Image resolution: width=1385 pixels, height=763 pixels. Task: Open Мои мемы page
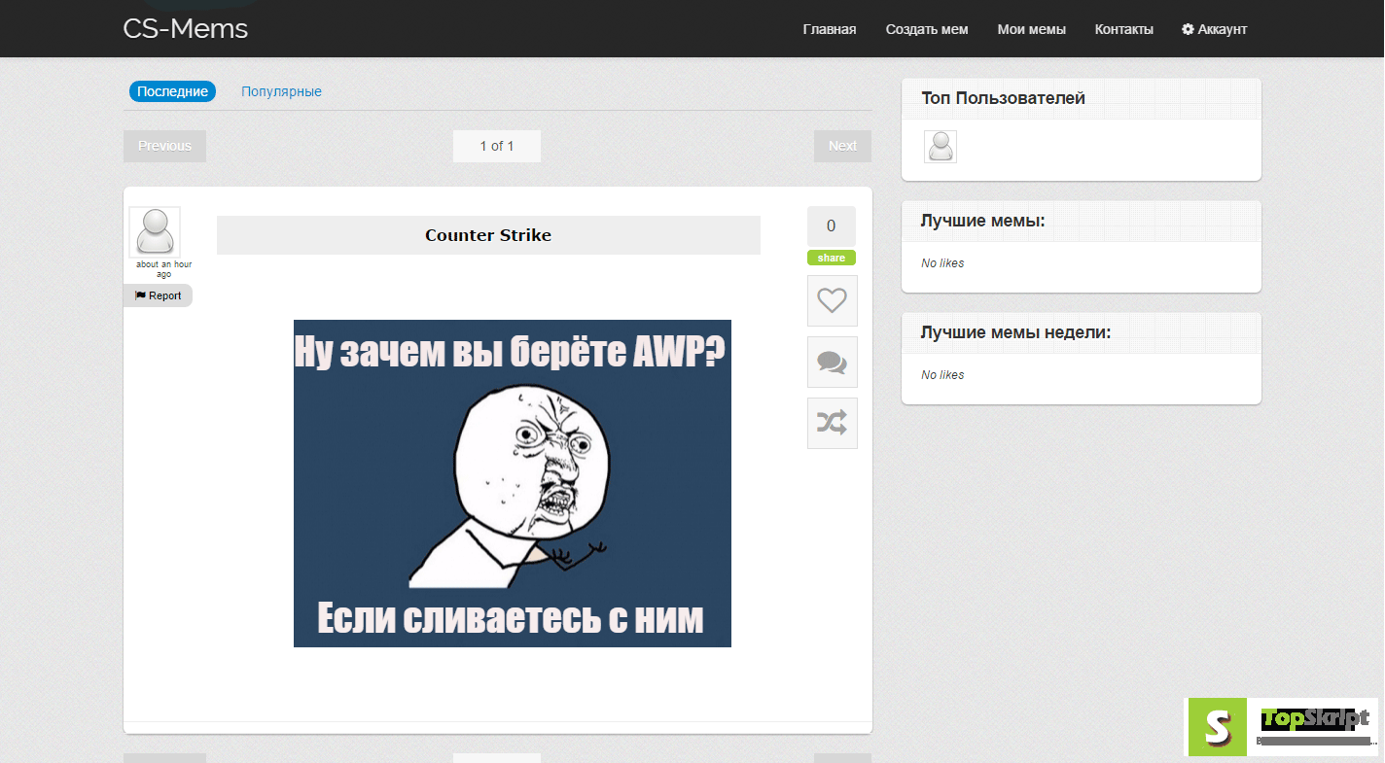(1032, 29)
